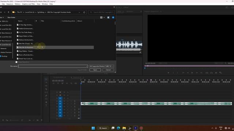Select the Slip tool
Screen dimensions: 234x131
46,92
